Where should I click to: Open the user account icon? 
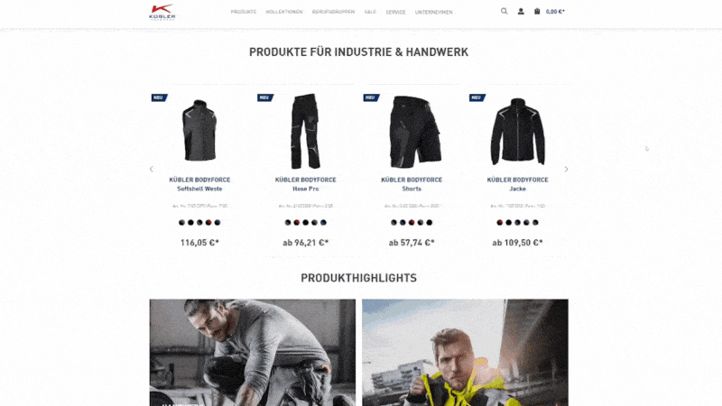pyautogui.click(x=521, y=12)
